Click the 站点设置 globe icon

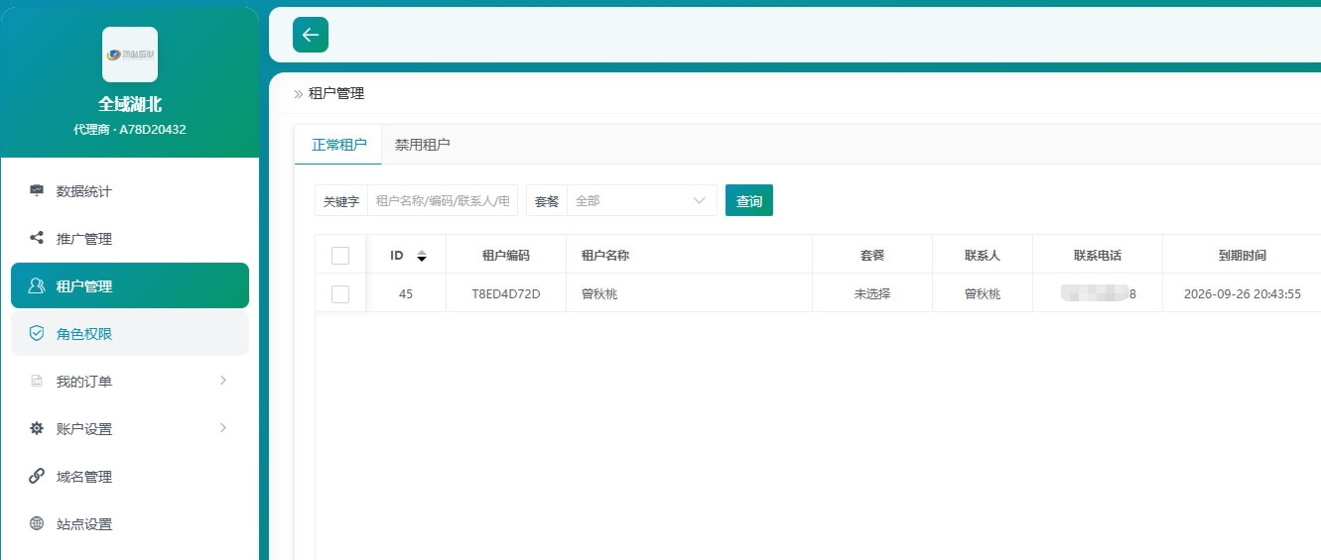coord(37,523)
